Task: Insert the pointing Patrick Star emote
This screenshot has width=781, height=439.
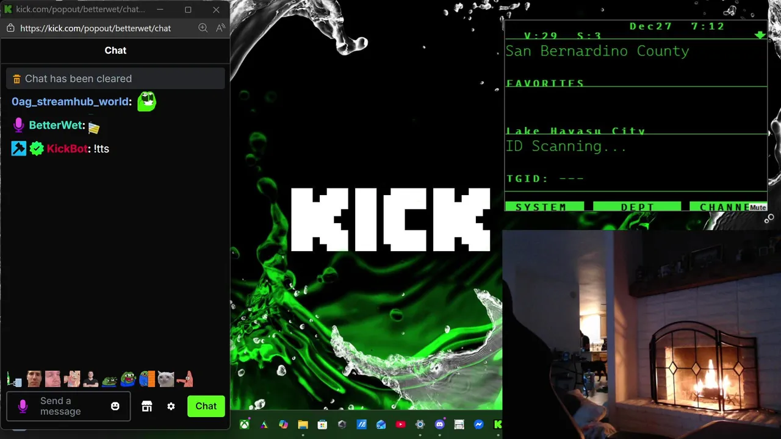Action: tap(185, 379)
